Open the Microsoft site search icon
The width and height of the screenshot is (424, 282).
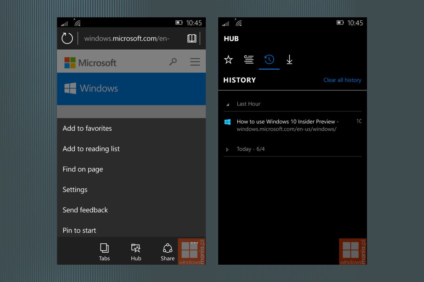[x=173, y=61]
